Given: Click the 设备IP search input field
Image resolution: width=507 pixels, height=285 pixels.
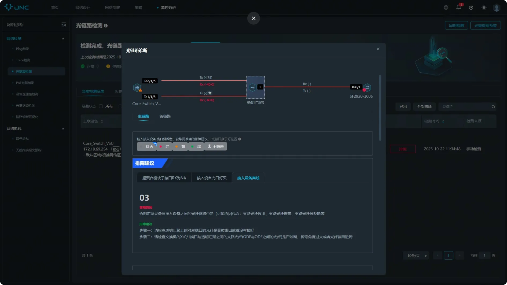Looking at the screenshot, I should [465, 107].
